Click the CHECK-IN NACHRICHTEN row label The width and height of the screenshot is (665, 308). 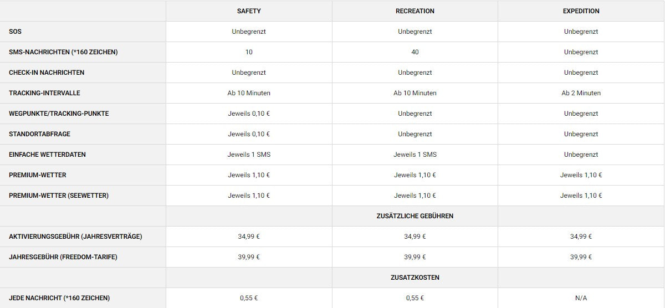coord(47,73)
